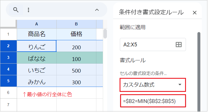Select the cell with value 300
The height and width of the screenshot is (112, 208).
[76, 81]
